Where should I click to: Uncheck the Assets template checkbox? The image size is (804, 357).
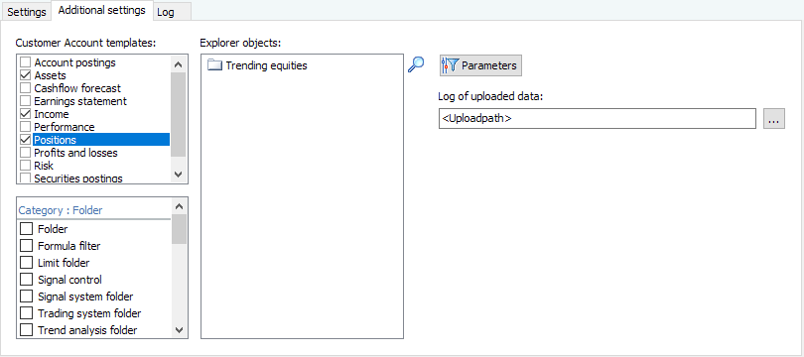tap(25, 75)
